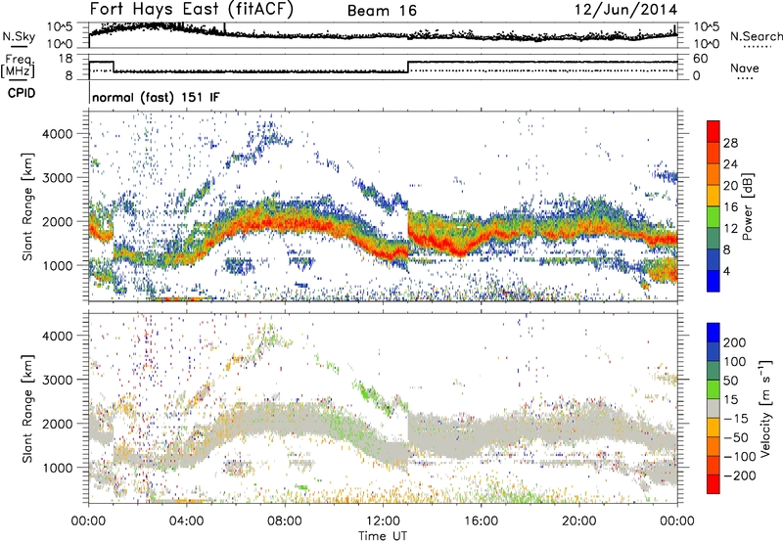783x542 pixels.
Task: Click the '18' frequency axis tick
Action: pos(65,59)
